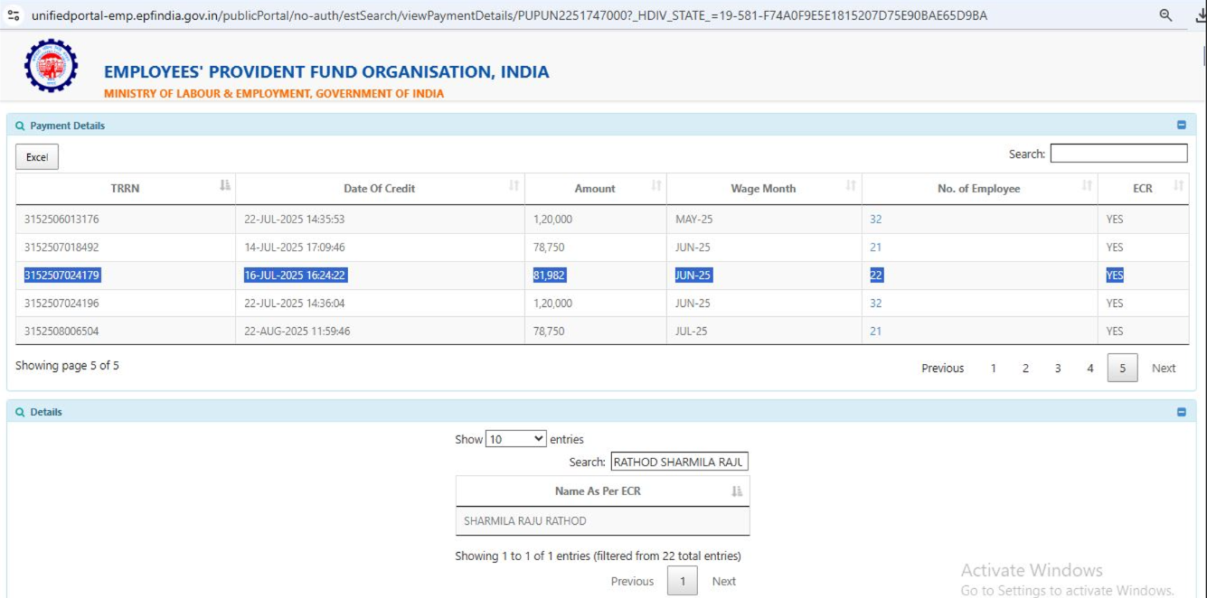
Task: Go to payment page 1
Action: [994, 368]
